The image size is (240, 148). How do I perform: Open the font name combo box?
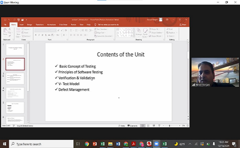(x=42, y=30)
